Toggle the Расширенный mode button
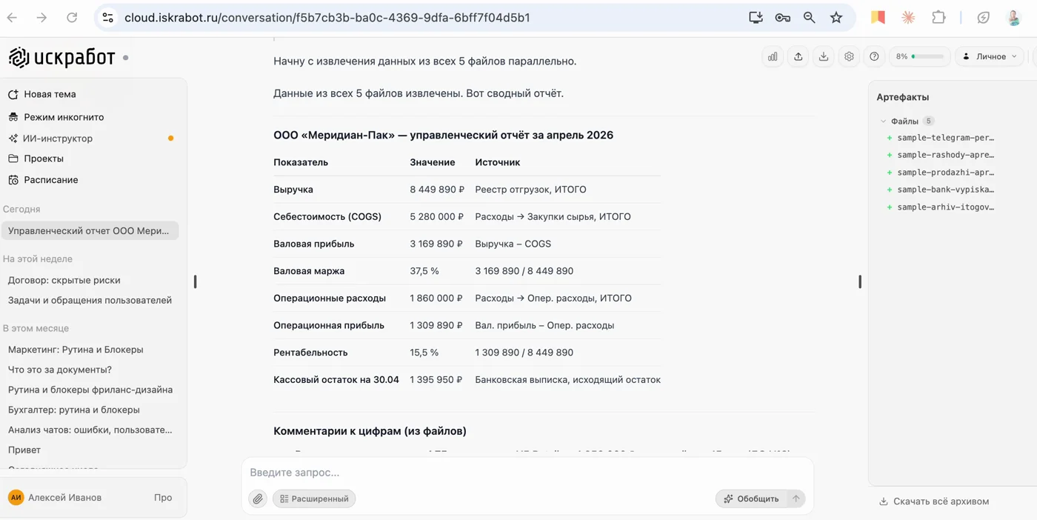Viewport: 1037px width, 520px height. [x=314, y=499]
